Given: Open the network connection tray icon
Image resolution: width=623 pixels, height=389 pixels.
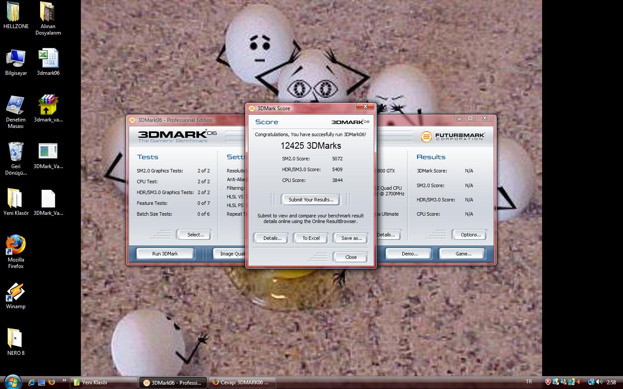Looking at the screenshot, I should tap(591, 382).
